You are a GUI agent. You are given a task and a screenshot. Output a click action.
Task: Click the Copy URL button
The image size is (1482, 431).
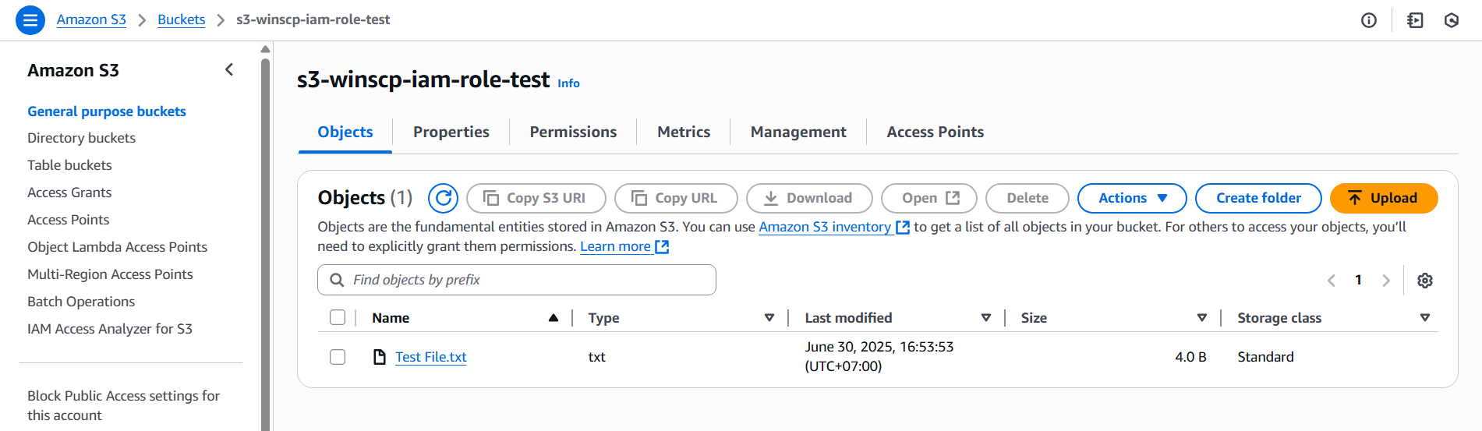point(676,198)
